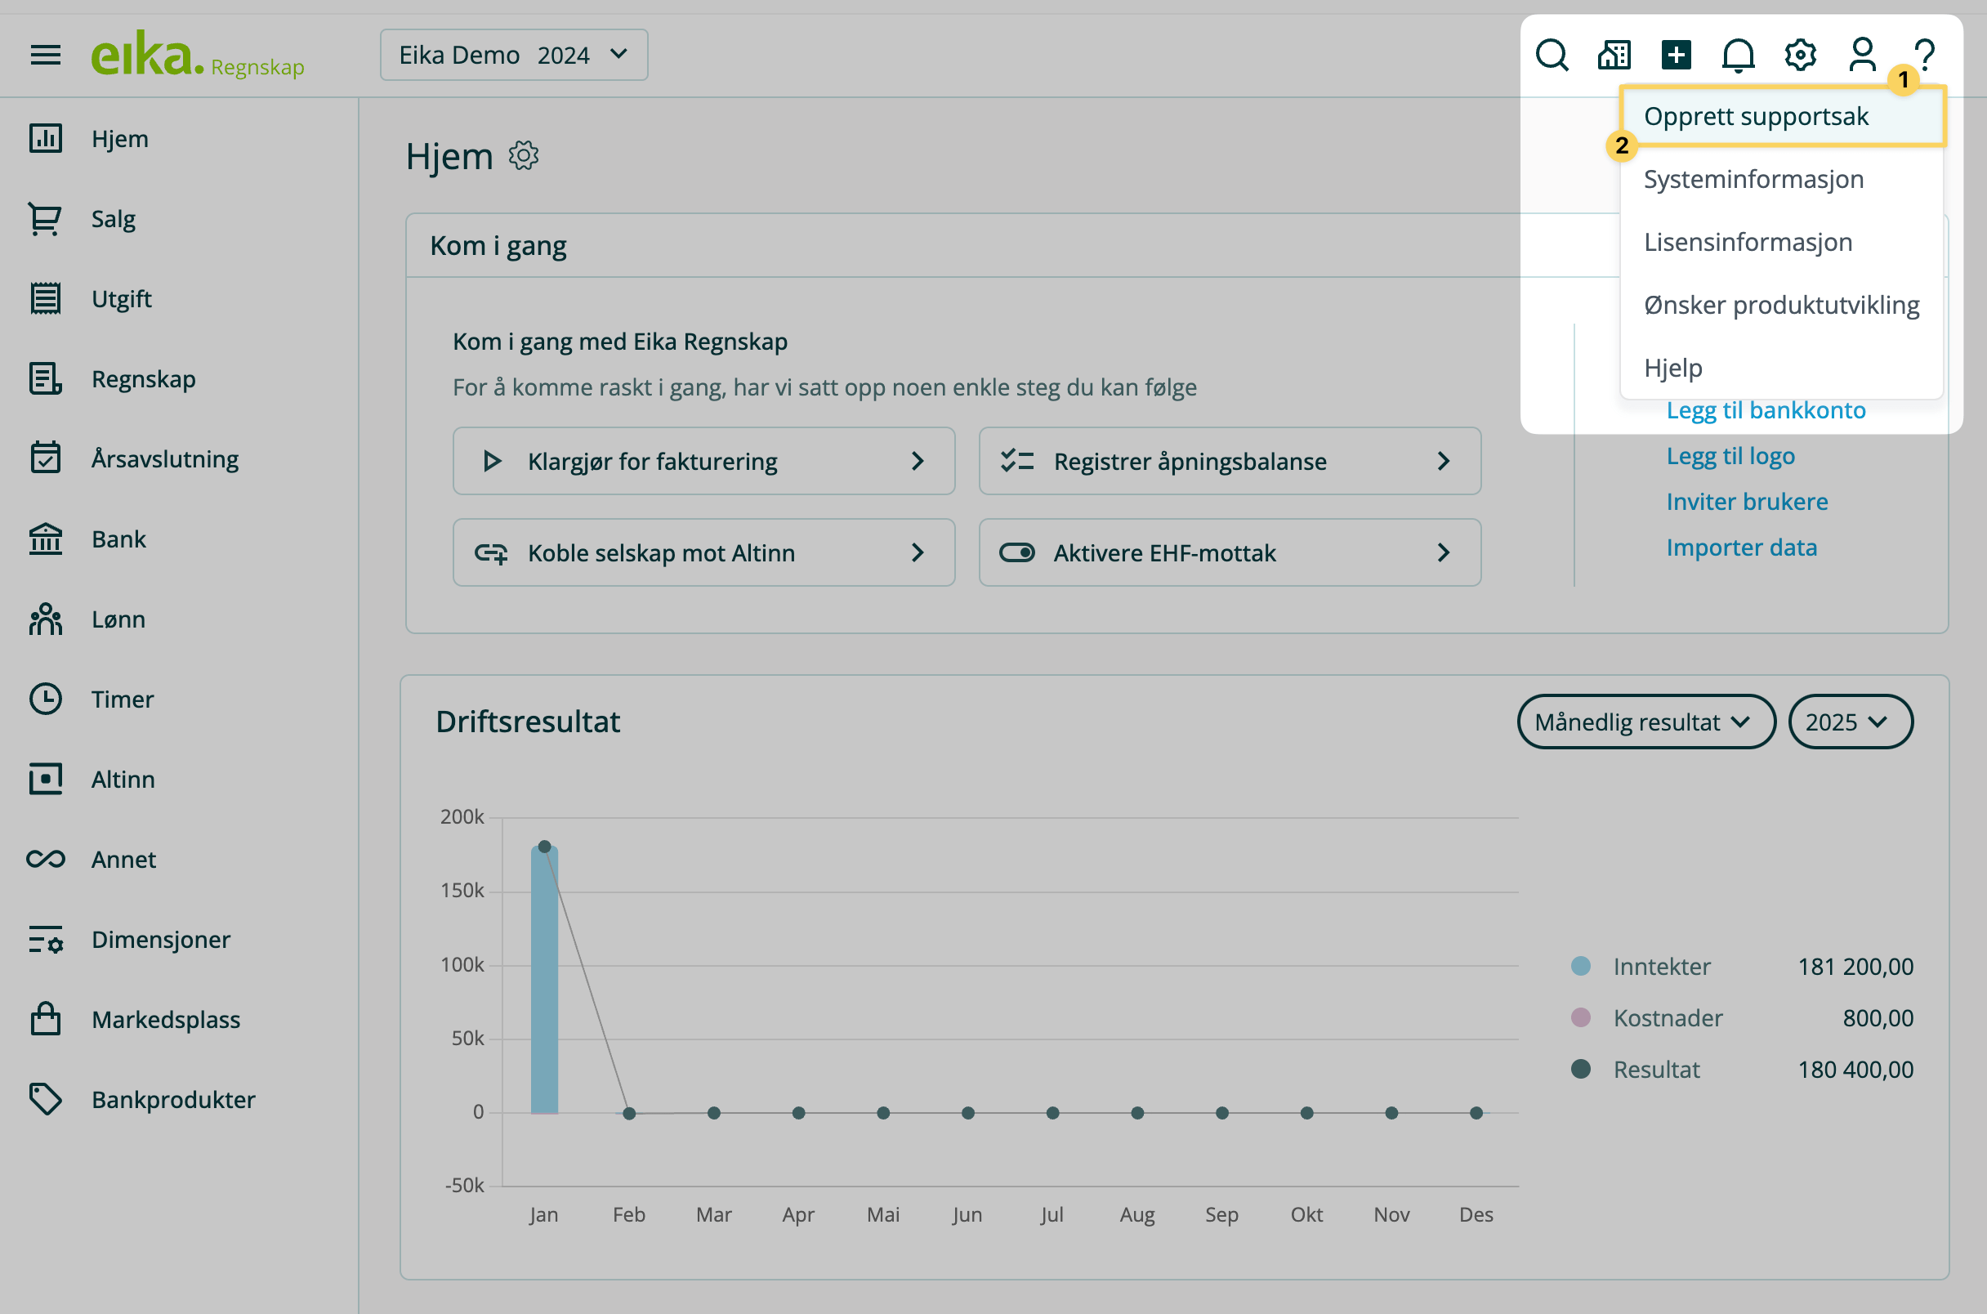Expand Eika Demo 2024 company selector

click(x=514, y=56)
